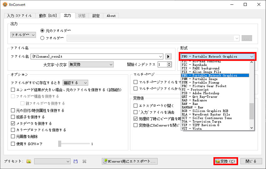This screenshot has width=266, height=169.
Task: Enable エンコード結果が大きい場合 checkbox
Action: tap(13, 90)
